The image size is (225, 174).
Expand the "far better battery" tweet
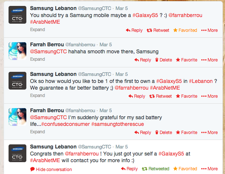click(x=37, y=96)
